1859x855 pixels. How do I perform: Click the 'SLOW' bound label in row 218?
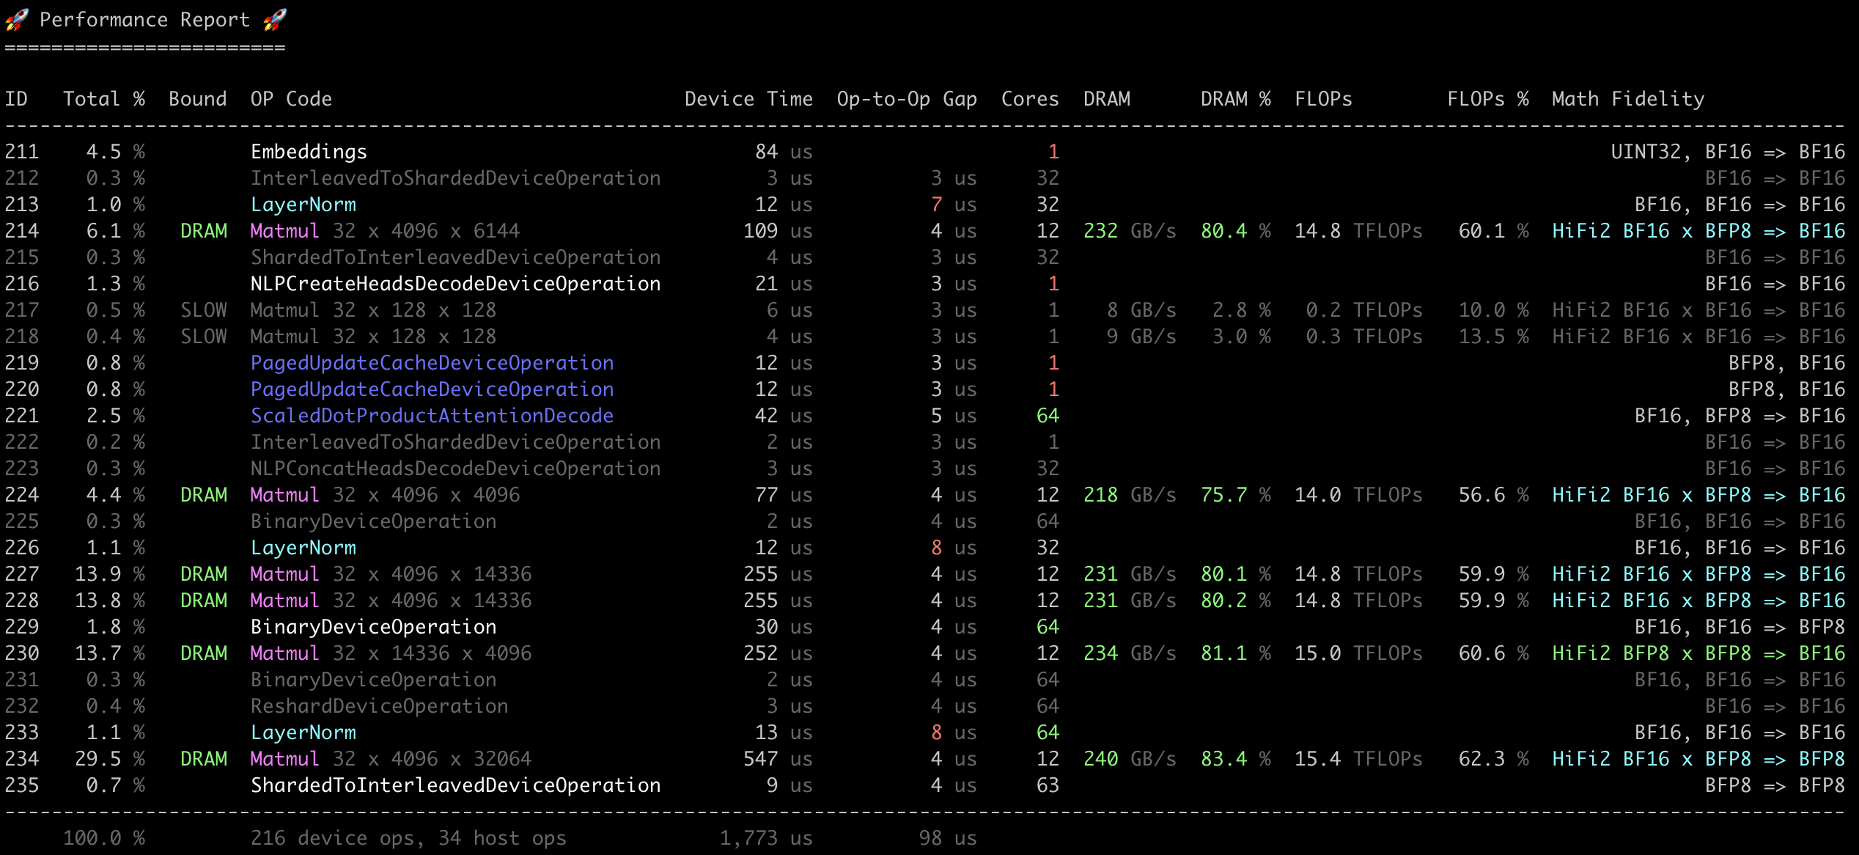coord(204,337)
